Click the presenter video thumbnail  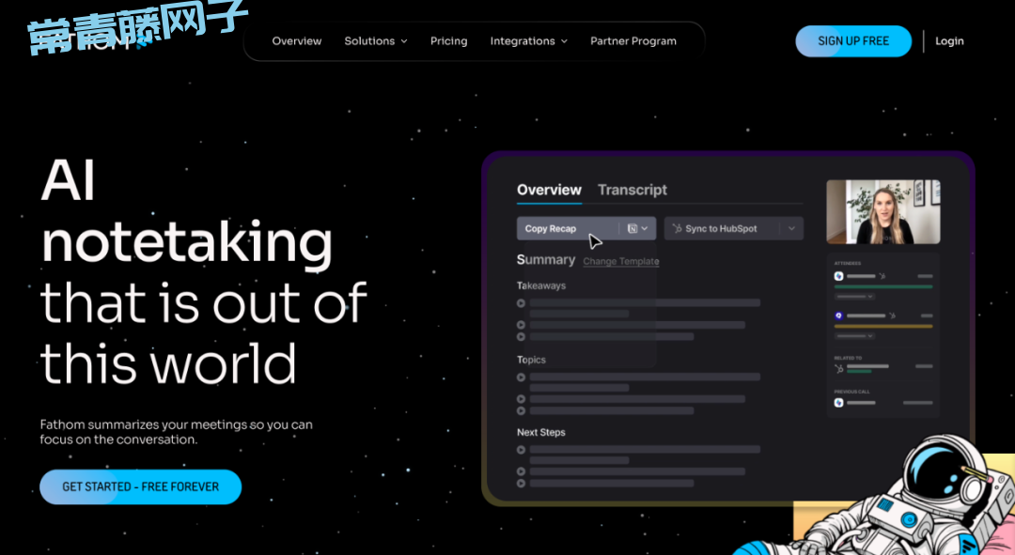882,212
